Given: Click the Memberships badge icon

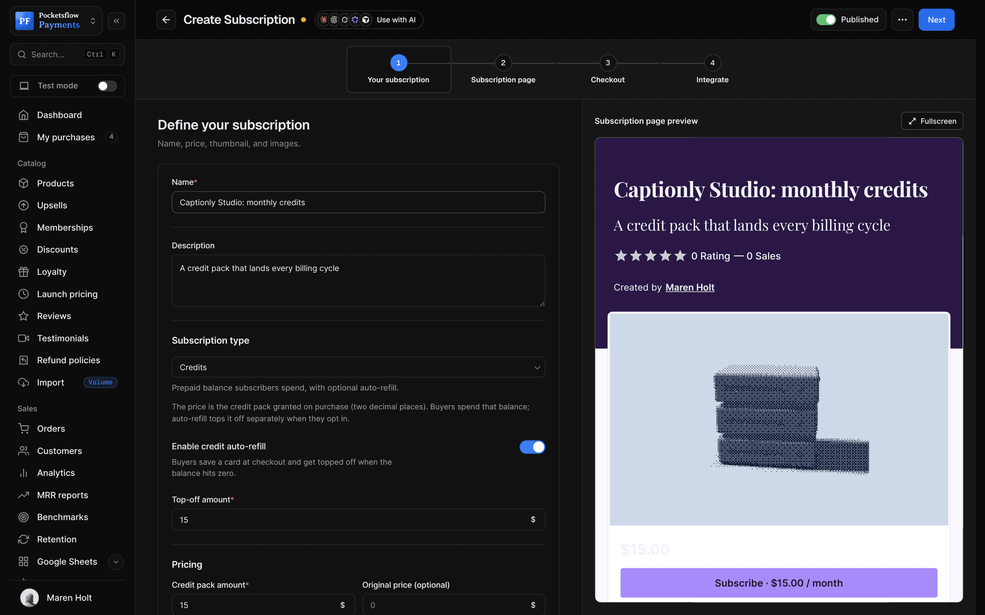Looking at the screenshot, I should point(24,227).
